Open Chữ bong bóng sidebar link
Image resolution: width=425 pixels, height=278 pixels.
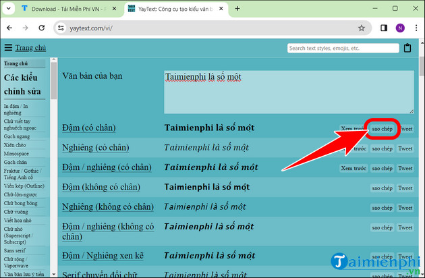pyautogui.click(x=21, y=203)
